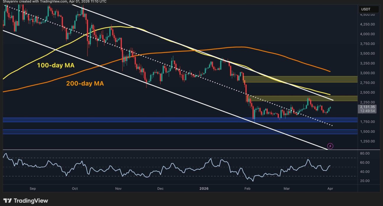
Task: Click the Shayanv TradingView.com attribution text
Action: coord(55,2)
